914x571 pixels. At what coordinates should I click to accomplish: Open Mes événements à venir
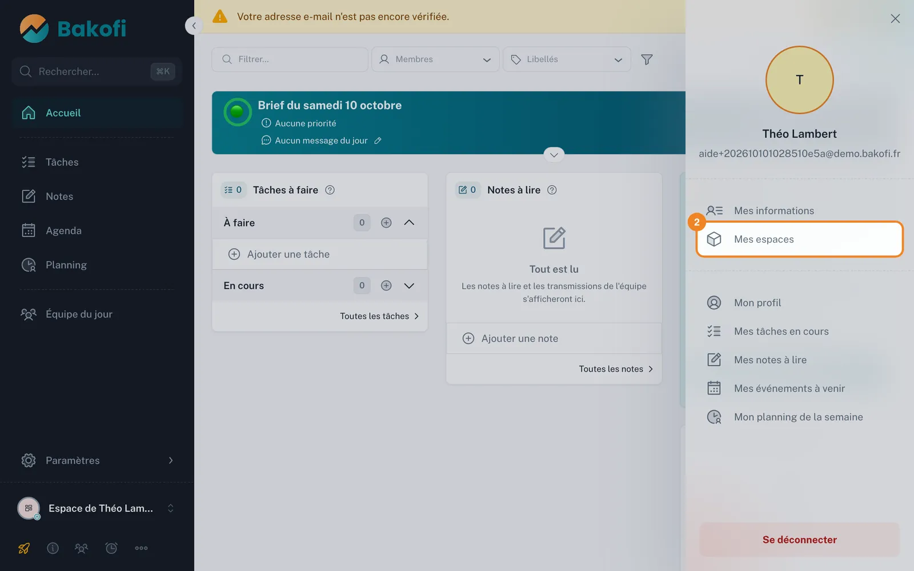point(800,388)
